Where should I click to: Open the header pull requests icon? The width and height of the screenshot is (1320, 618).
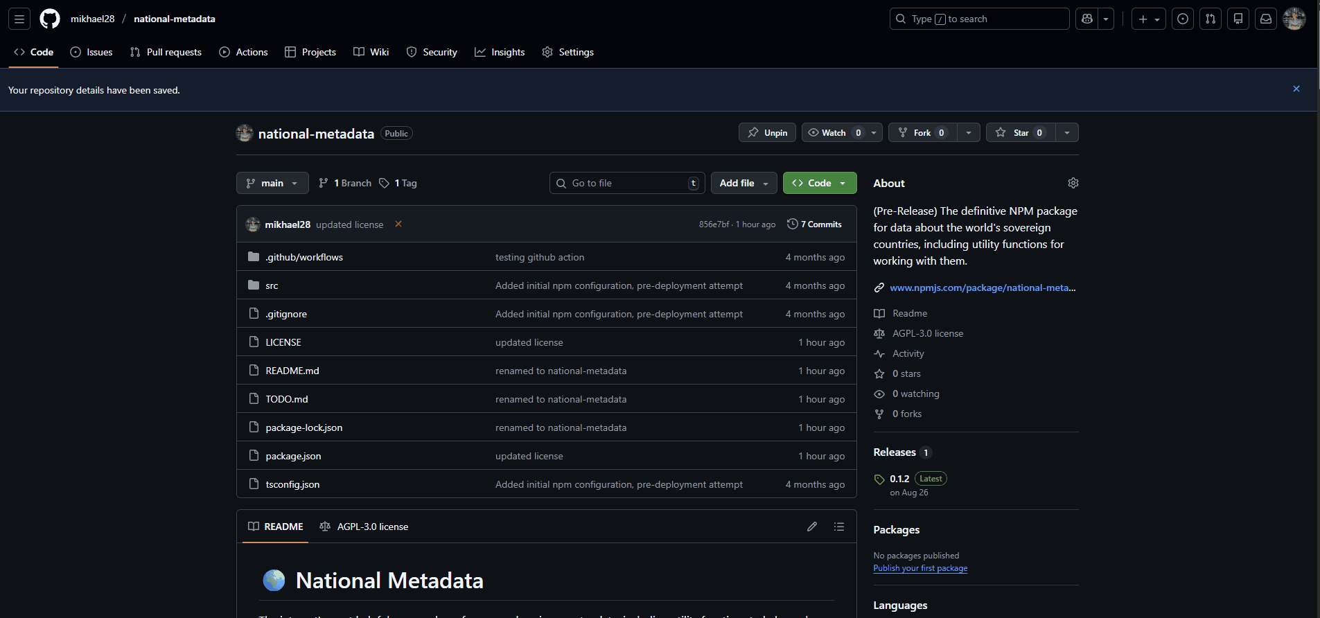tap(1210, 19)
